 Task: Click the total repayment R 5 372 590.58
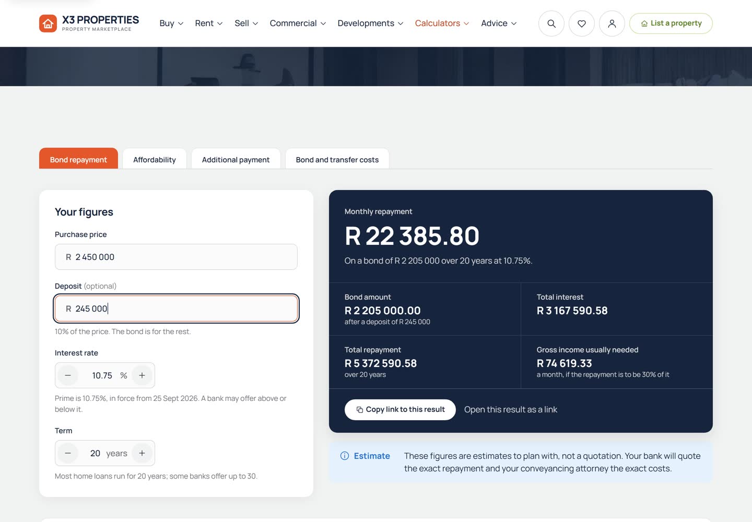(381, 363)
